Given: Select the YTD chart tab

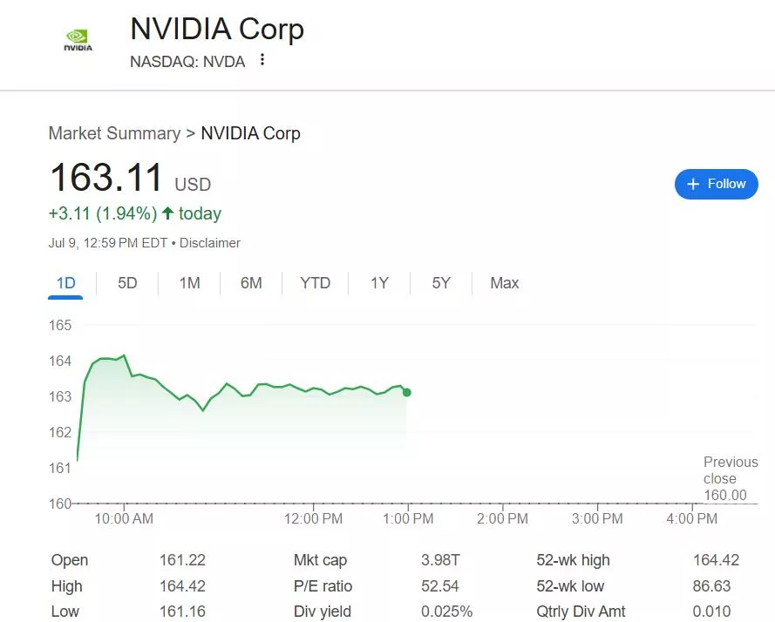Looking at the screenshot, I should coord(315,284).
